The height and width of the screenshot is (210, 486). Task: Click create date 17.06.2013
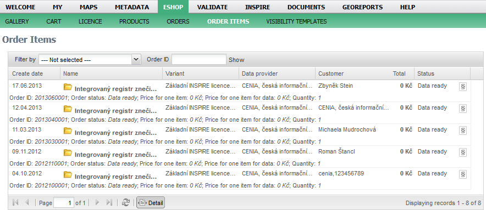27,86
